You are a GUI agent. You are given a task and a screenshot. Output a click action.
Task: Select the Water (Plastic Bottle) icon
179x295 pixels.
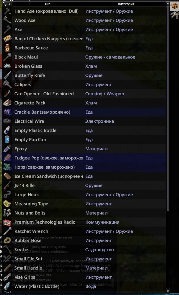click(7, 286)
